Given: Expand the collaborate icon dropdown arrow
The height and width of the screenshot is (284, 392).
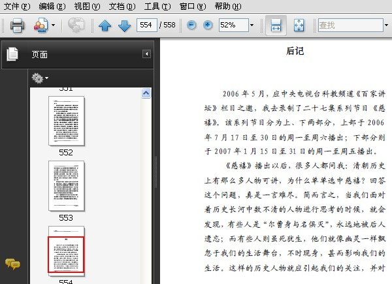Looking at the screenshot, I should (54, 25).
